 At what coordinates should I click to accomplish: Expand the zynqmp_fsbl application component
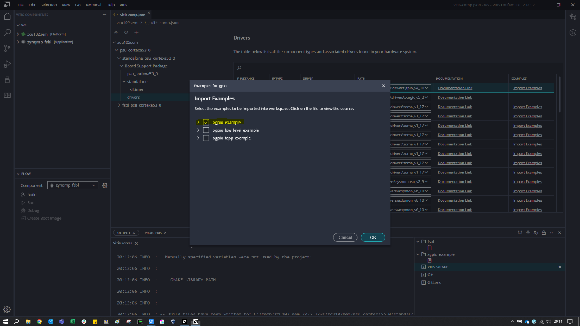click(18, 42)
